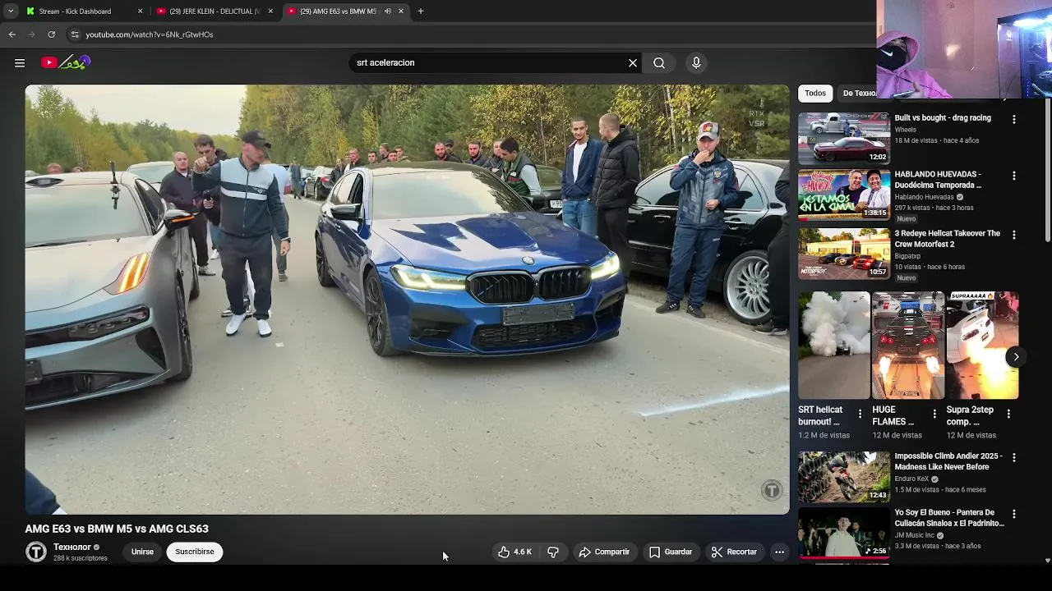Open Yo Soy El Bueno video thumbnail

pyautogui.click(x=844, y=534)
